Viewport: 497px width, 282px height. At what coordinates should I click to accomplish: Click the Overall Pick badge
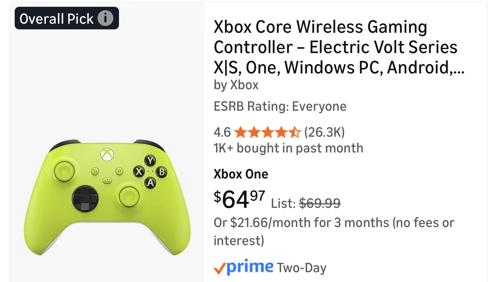[x=56, y=18]
